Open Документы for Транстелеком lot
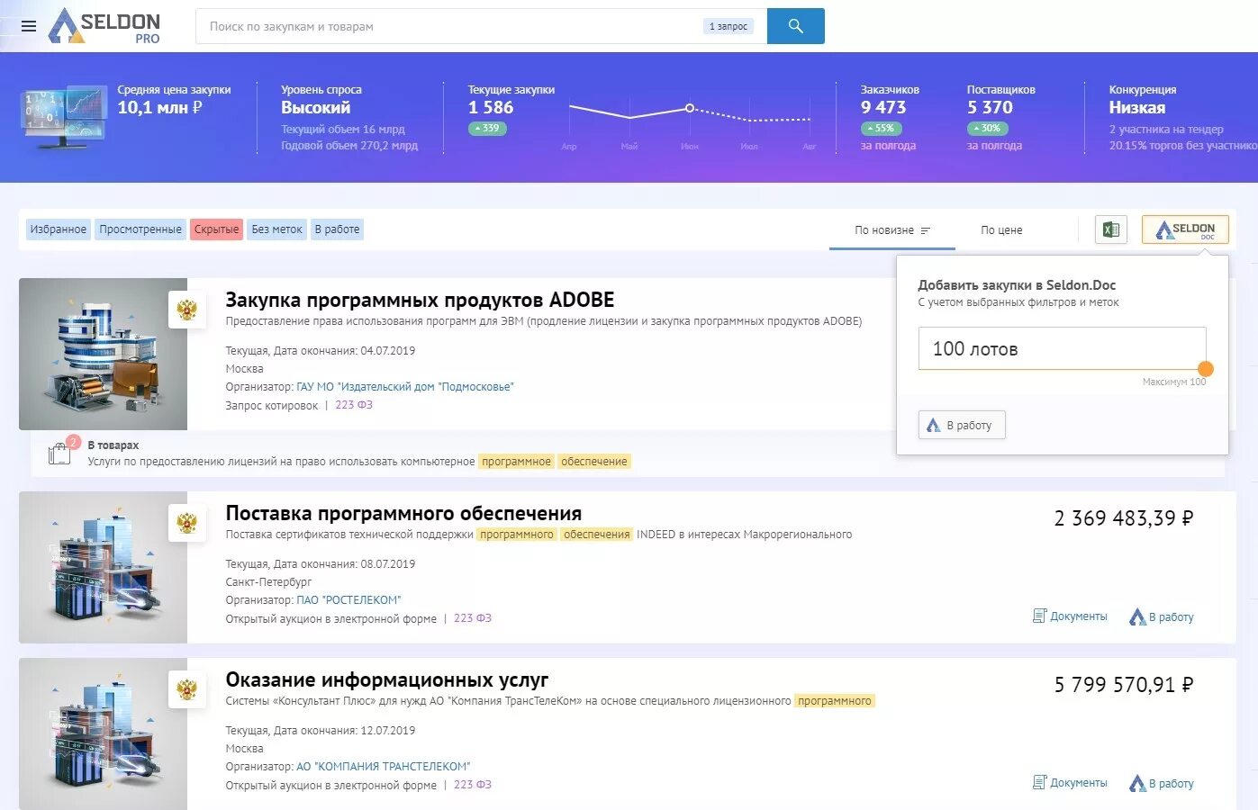 (1070, 783)
